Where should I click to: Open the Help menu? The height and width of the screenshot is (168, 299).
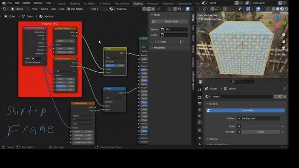tap(48, 3)
